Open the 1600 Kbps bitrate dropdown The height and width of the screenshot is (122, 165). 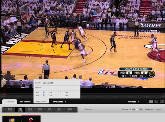click(x=133, y=102)
